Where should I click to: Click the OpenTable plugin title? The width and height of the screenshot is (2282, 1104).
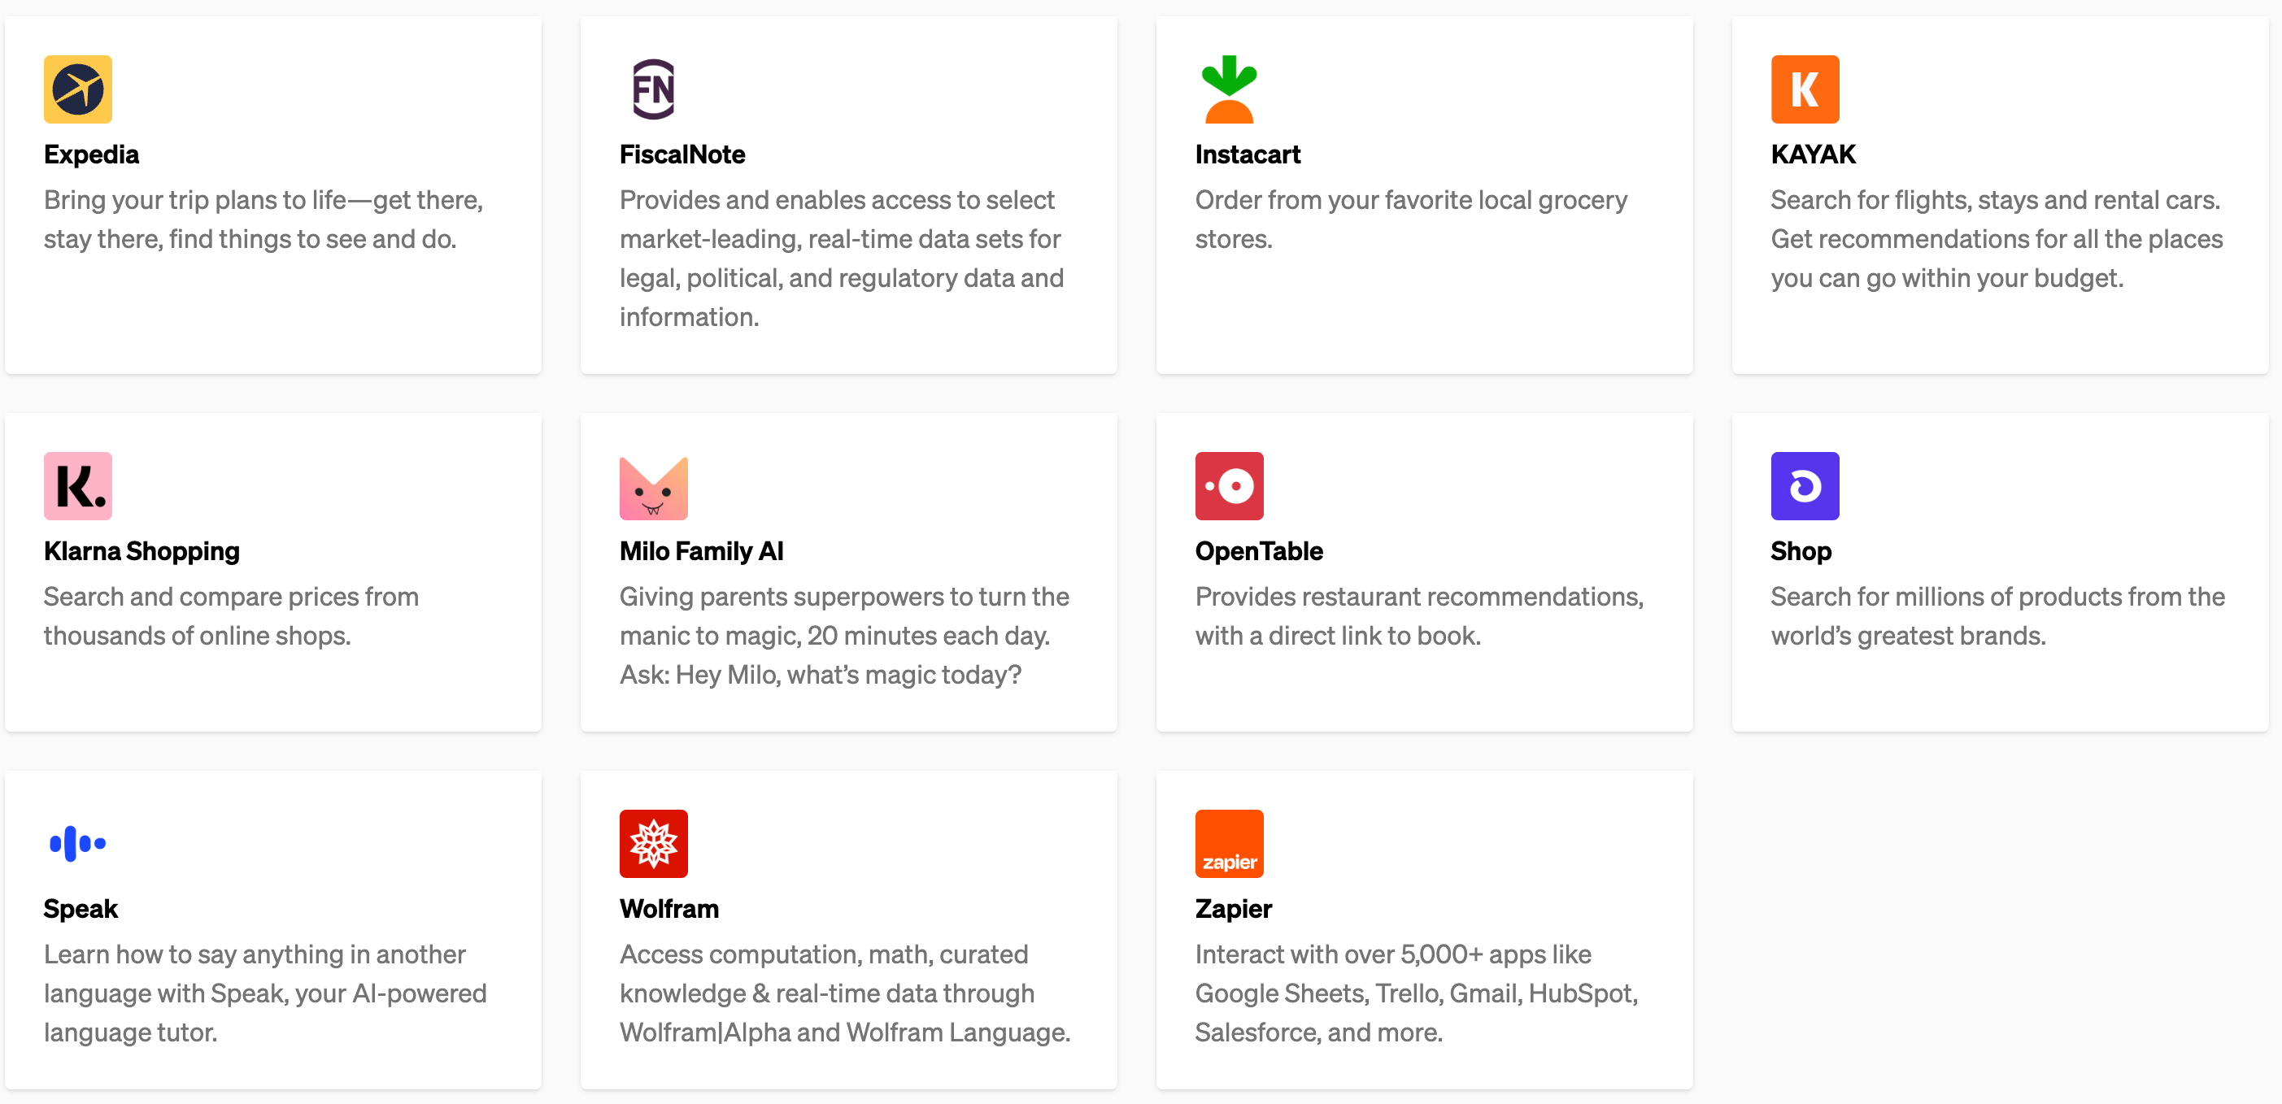click(x=1258, y=550)
